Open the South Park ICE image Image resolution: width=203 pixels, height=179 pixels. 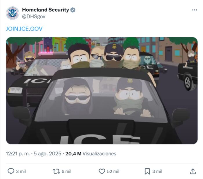(x=102, y=91)
